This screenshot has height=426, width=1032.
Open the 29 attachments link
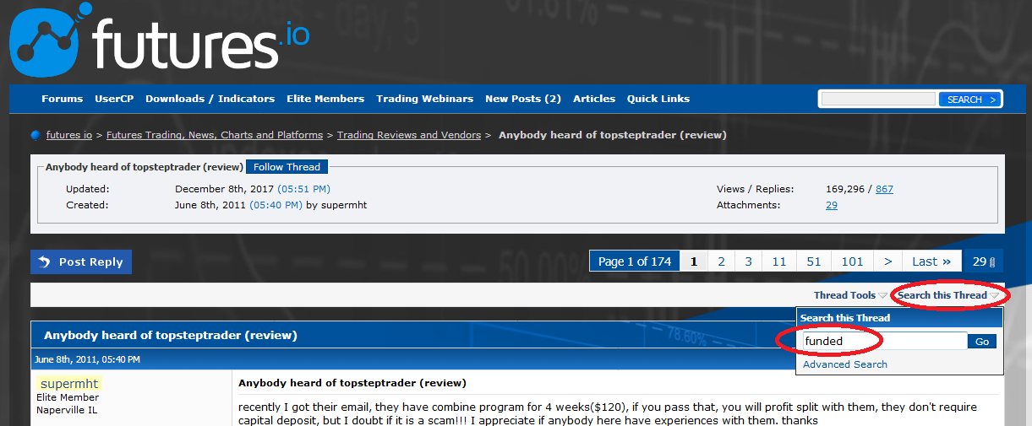(x=832, y=205)
